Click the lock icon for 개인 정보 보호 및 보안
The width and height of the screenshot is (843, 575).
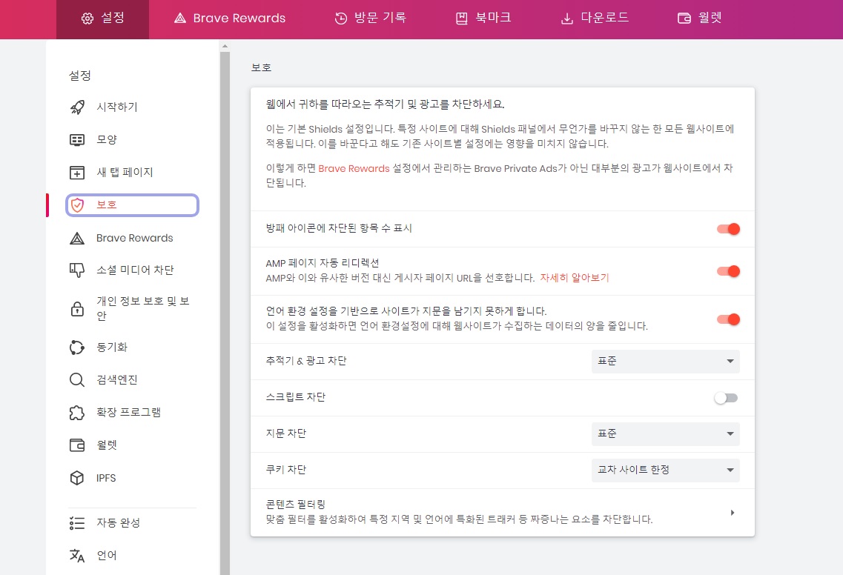pos(77,309)
